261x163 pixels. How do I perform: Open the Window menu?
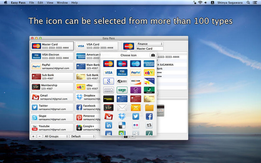point(62,3)
